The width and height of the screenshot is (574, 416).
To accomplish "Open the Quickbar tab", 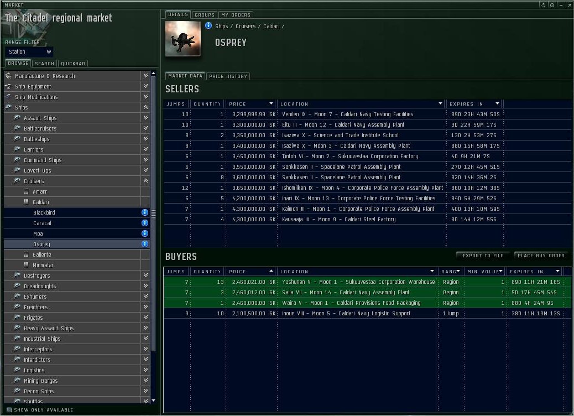I will point(73,64).
